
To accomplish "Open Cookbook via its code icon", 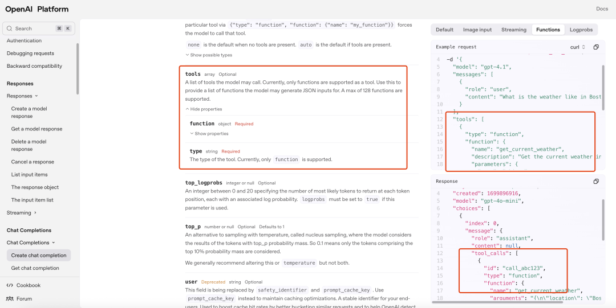I will coord(10,285).
